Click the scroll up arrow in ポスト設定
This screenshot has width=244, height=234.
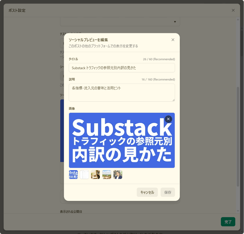238,19
